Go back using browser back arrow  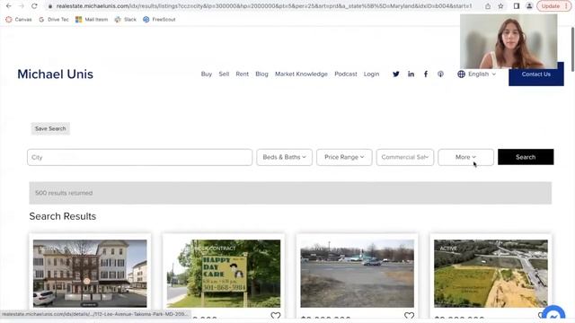click(x=8, y=6)
